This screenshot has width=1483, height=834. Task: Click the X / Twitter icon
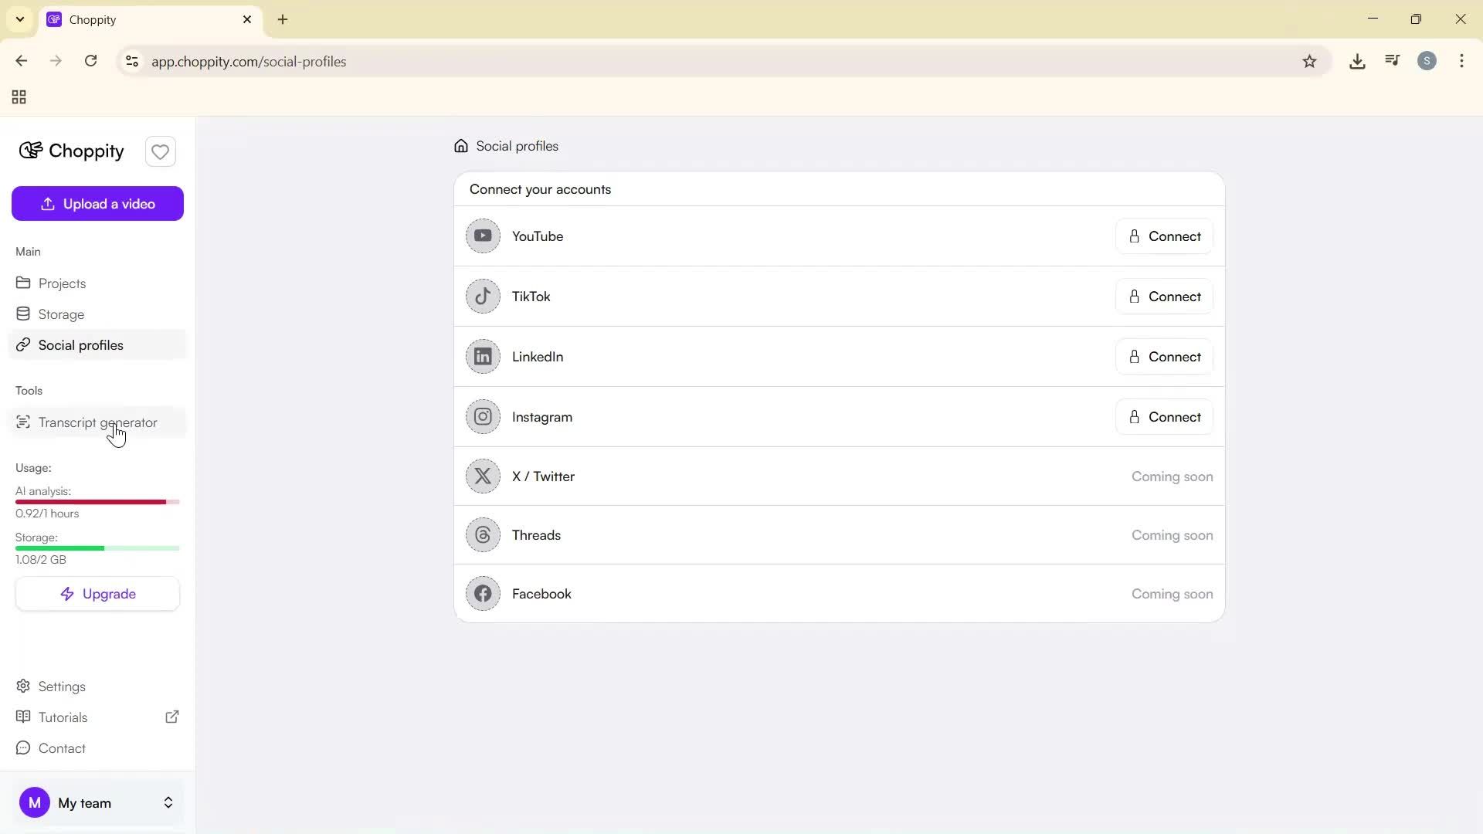483,476
